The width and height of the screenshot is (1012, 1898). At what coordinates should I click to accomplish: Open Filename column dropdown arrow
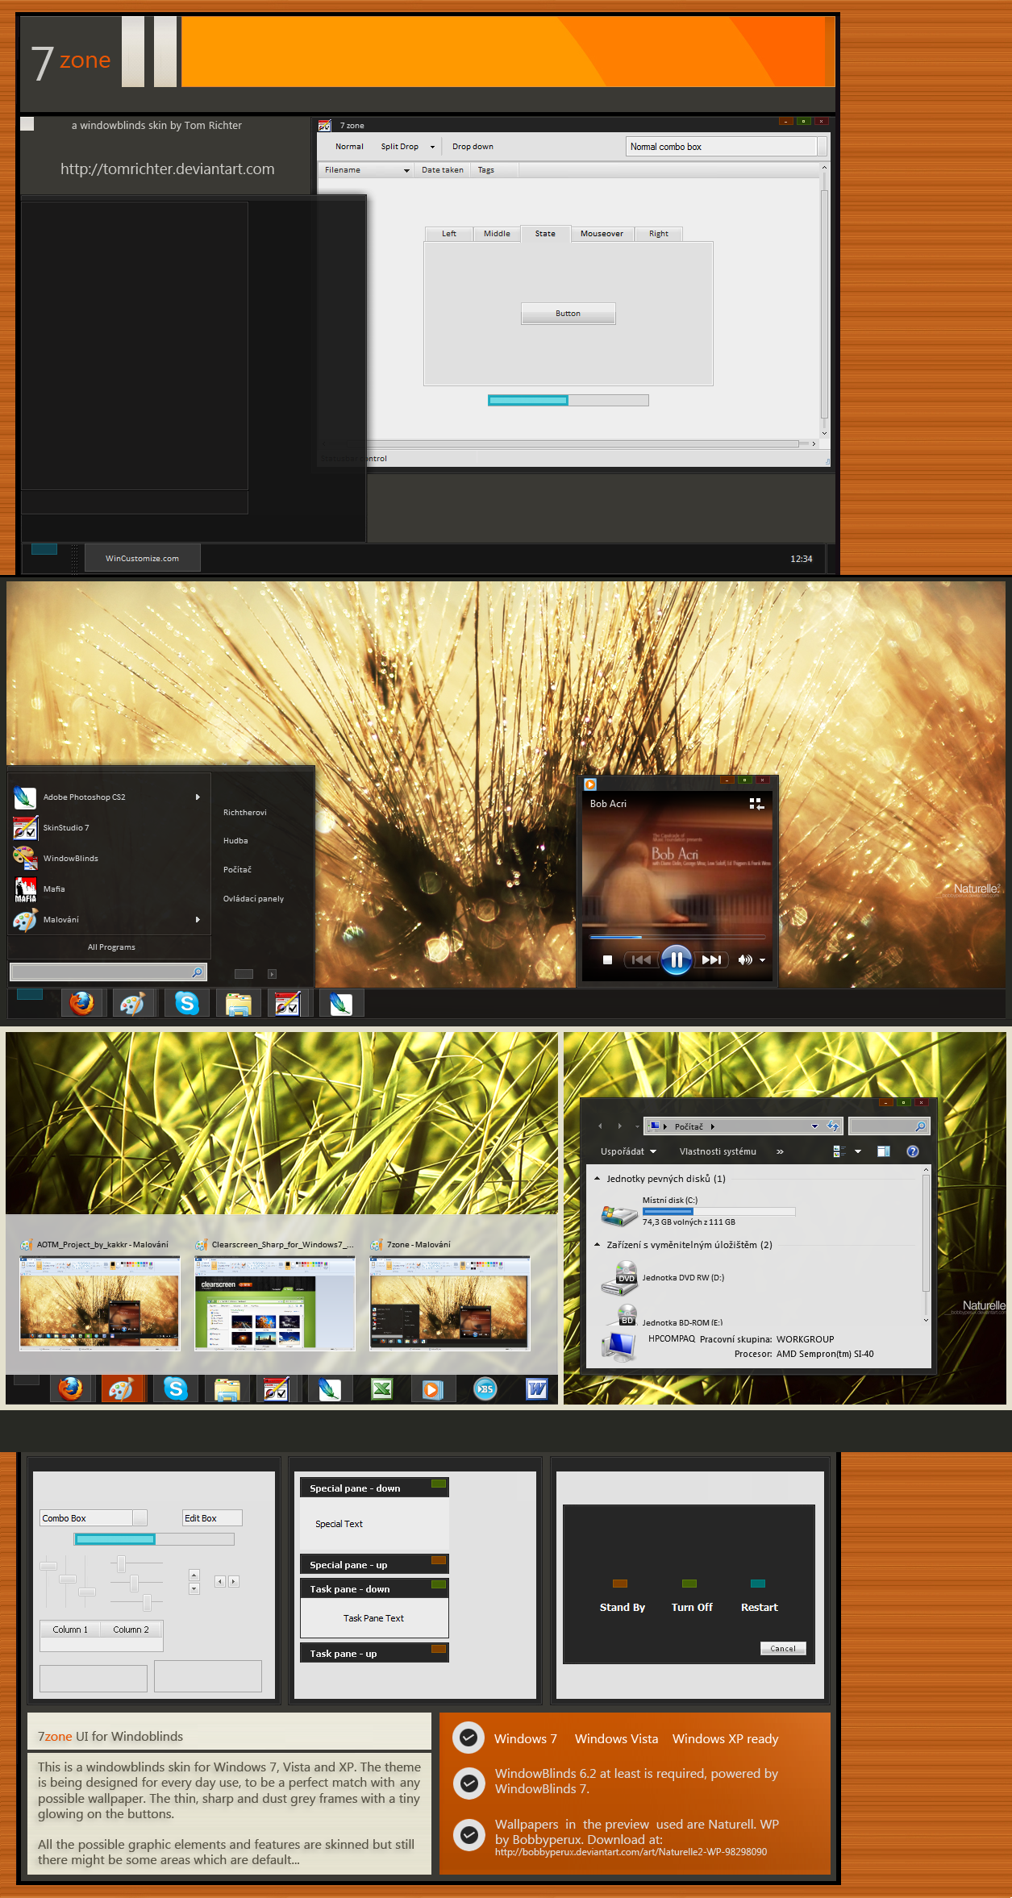click(x=406, y=170)
